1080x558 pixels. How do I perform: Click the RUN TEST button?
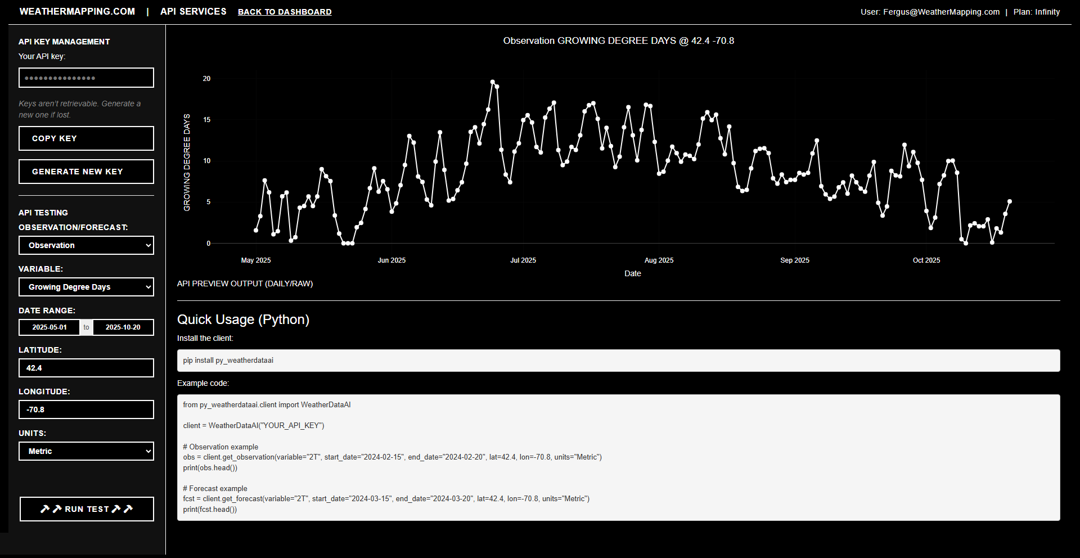[86, 508]
